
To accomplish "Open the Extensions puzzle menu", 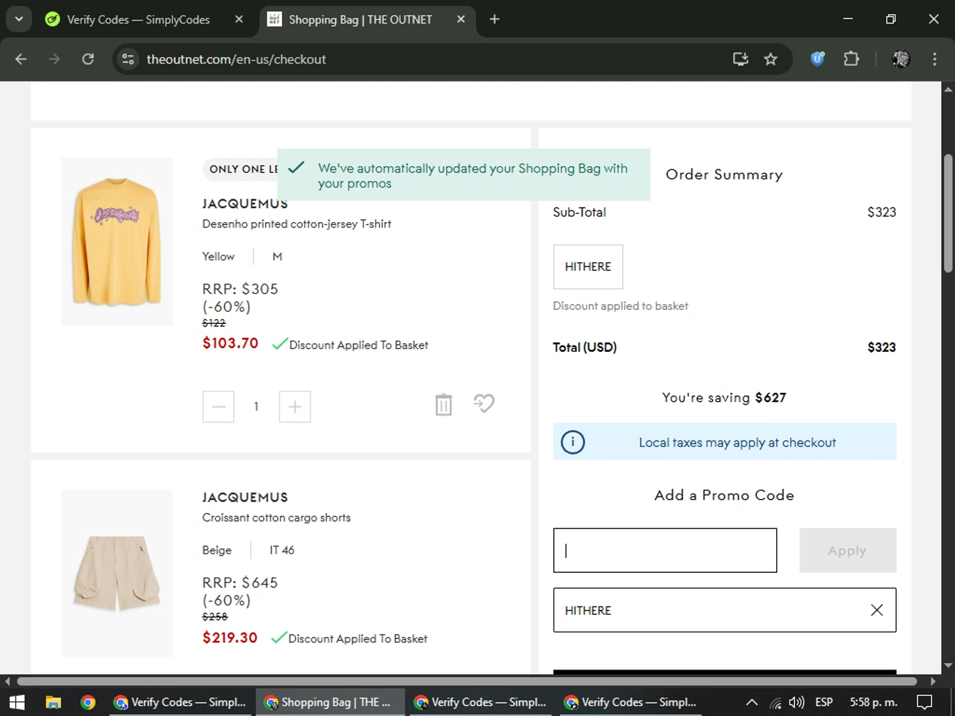I will [851, 59].
